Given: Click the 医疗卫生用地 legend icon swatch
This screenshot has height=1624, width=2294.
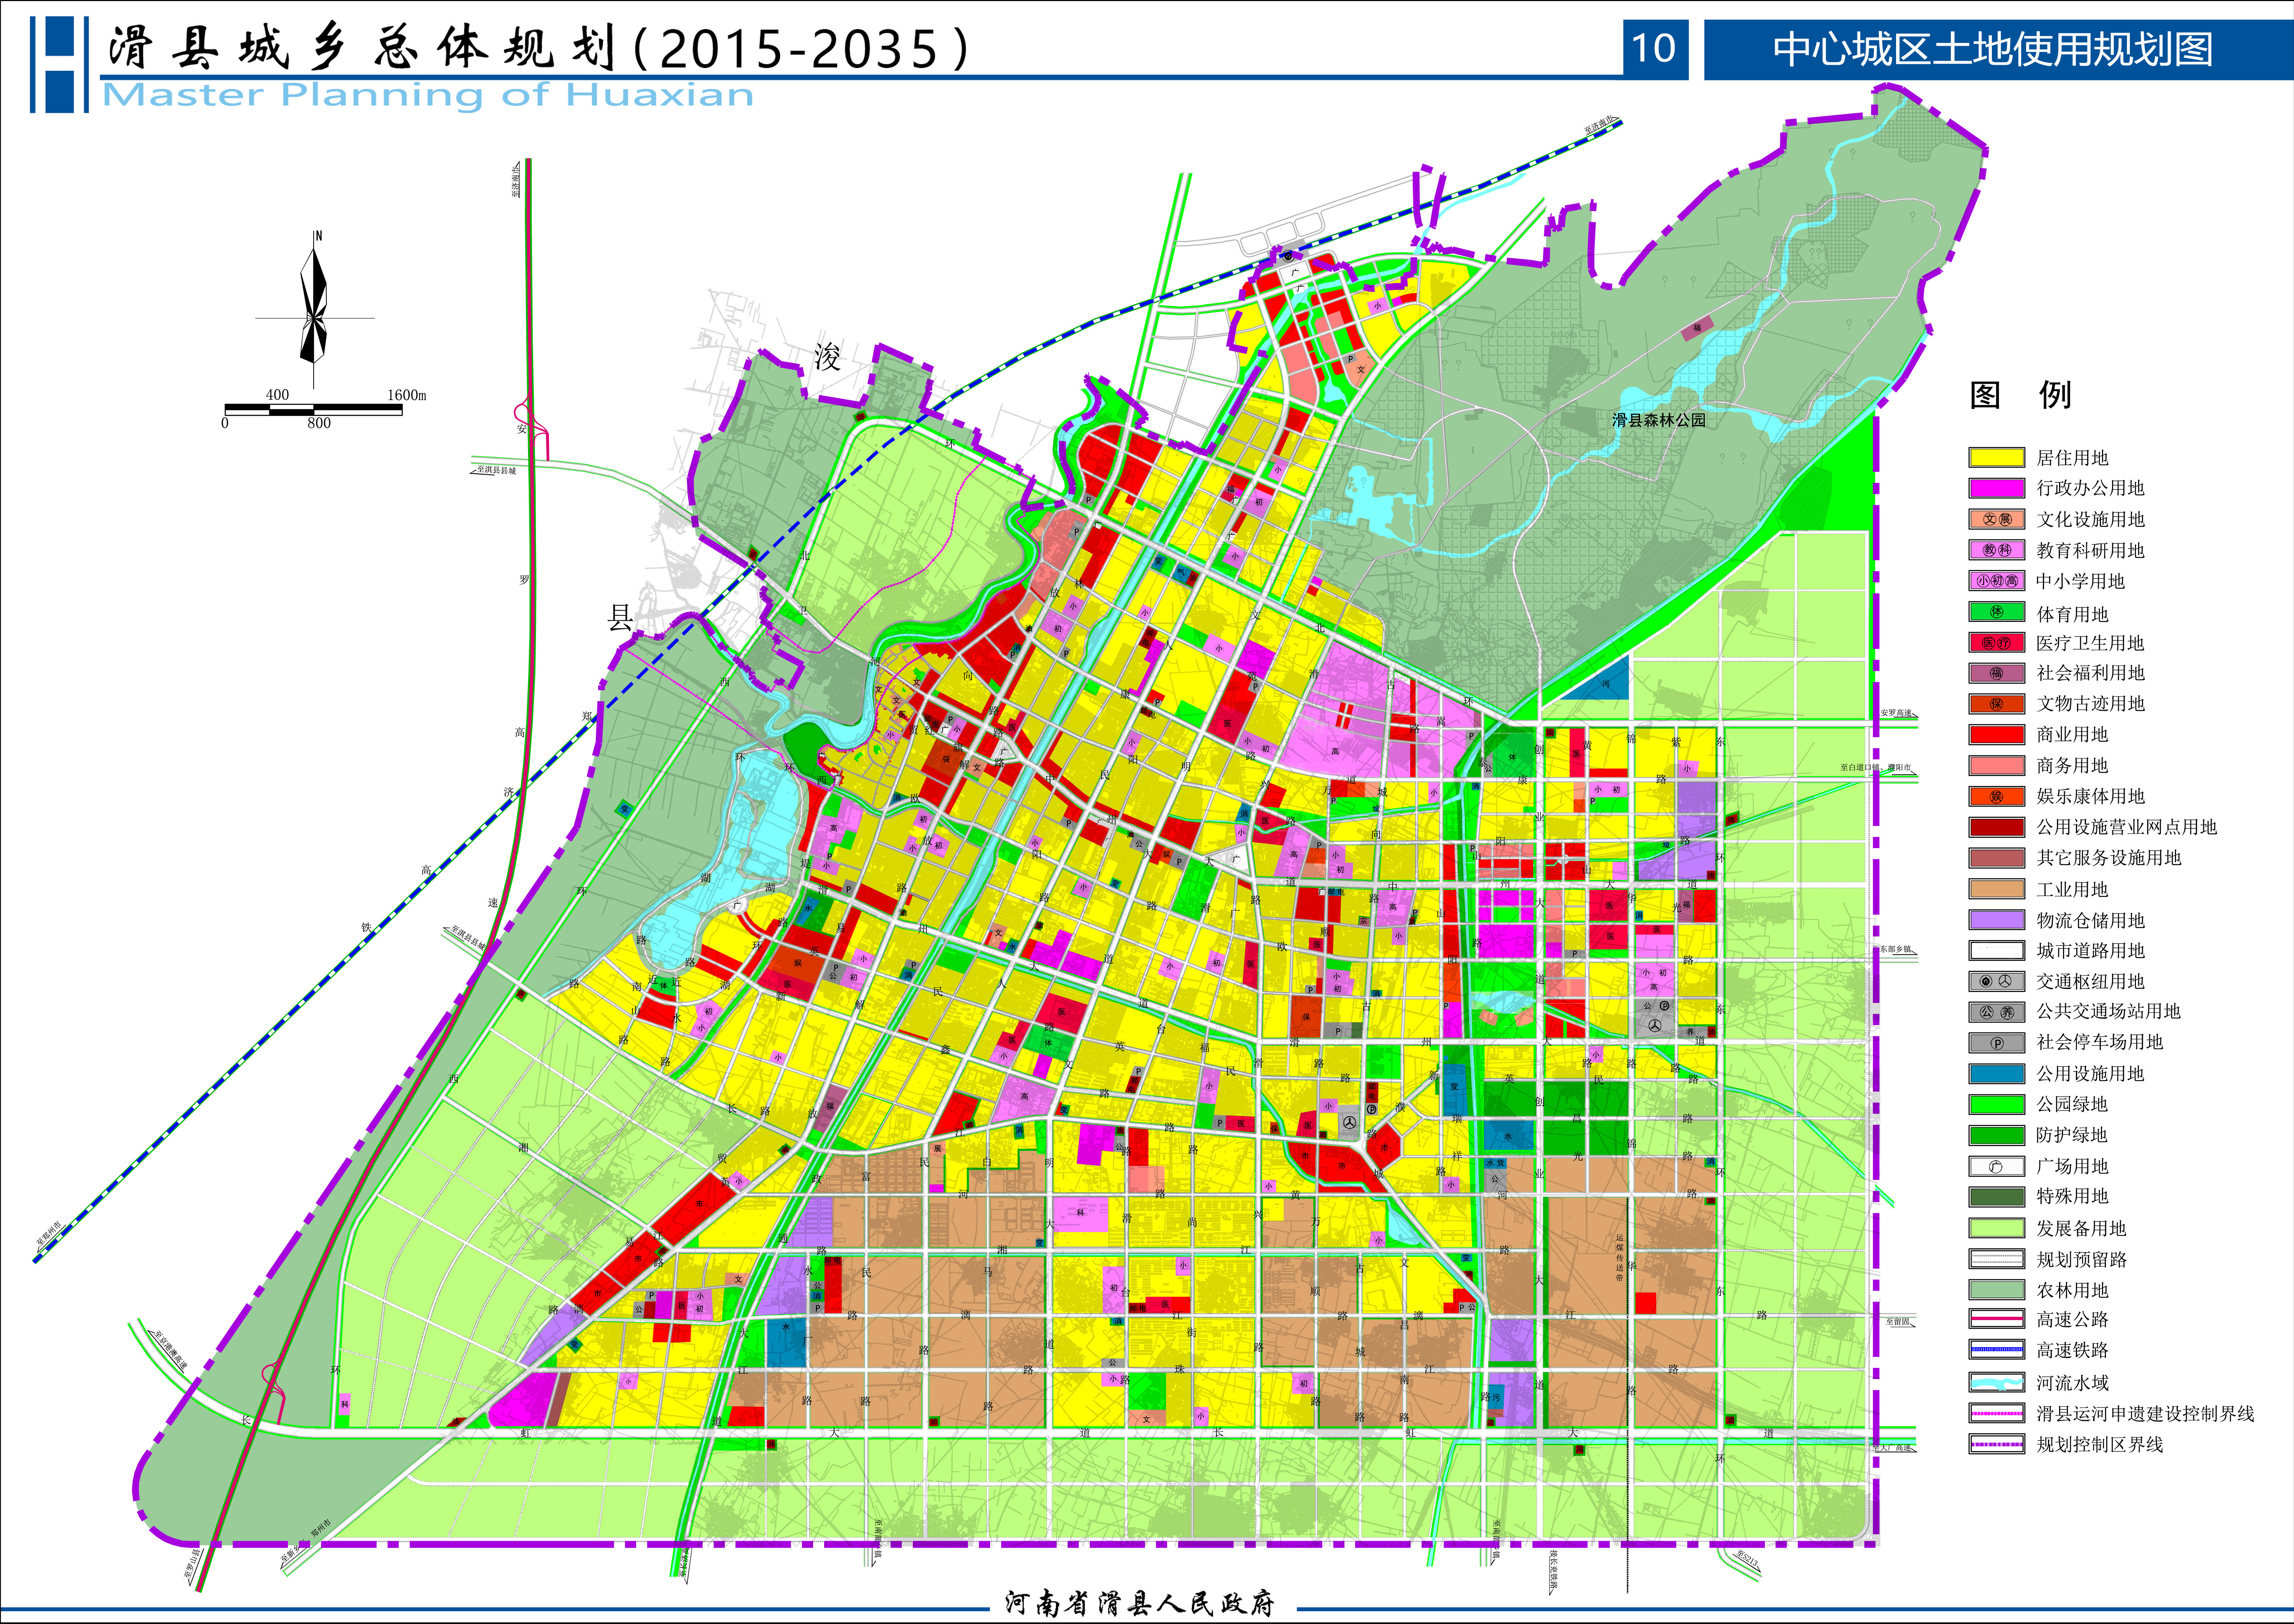Looking at the screenshot, I should click(1996, 643).
